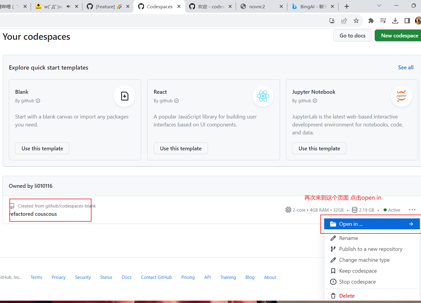Viewport: 421px width, 303px height.
Task: Click the Blog footer link
Action: (250, 277)
